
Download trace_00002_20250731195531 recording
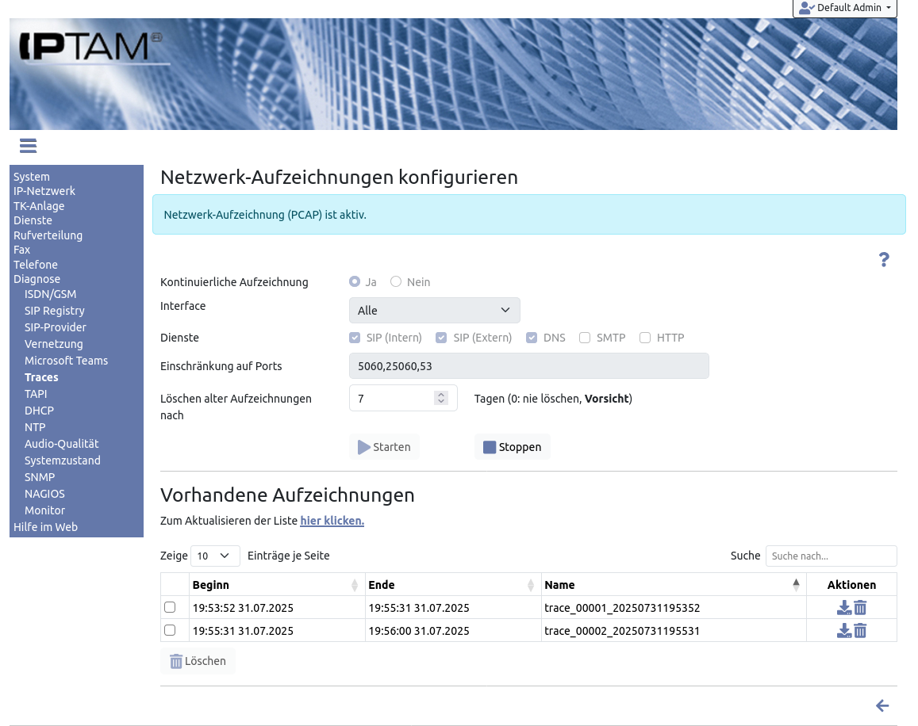pos(843,631)
